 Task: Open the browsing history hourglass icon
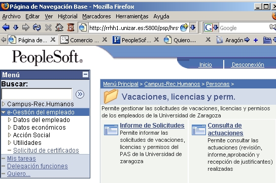coord(71,27)
